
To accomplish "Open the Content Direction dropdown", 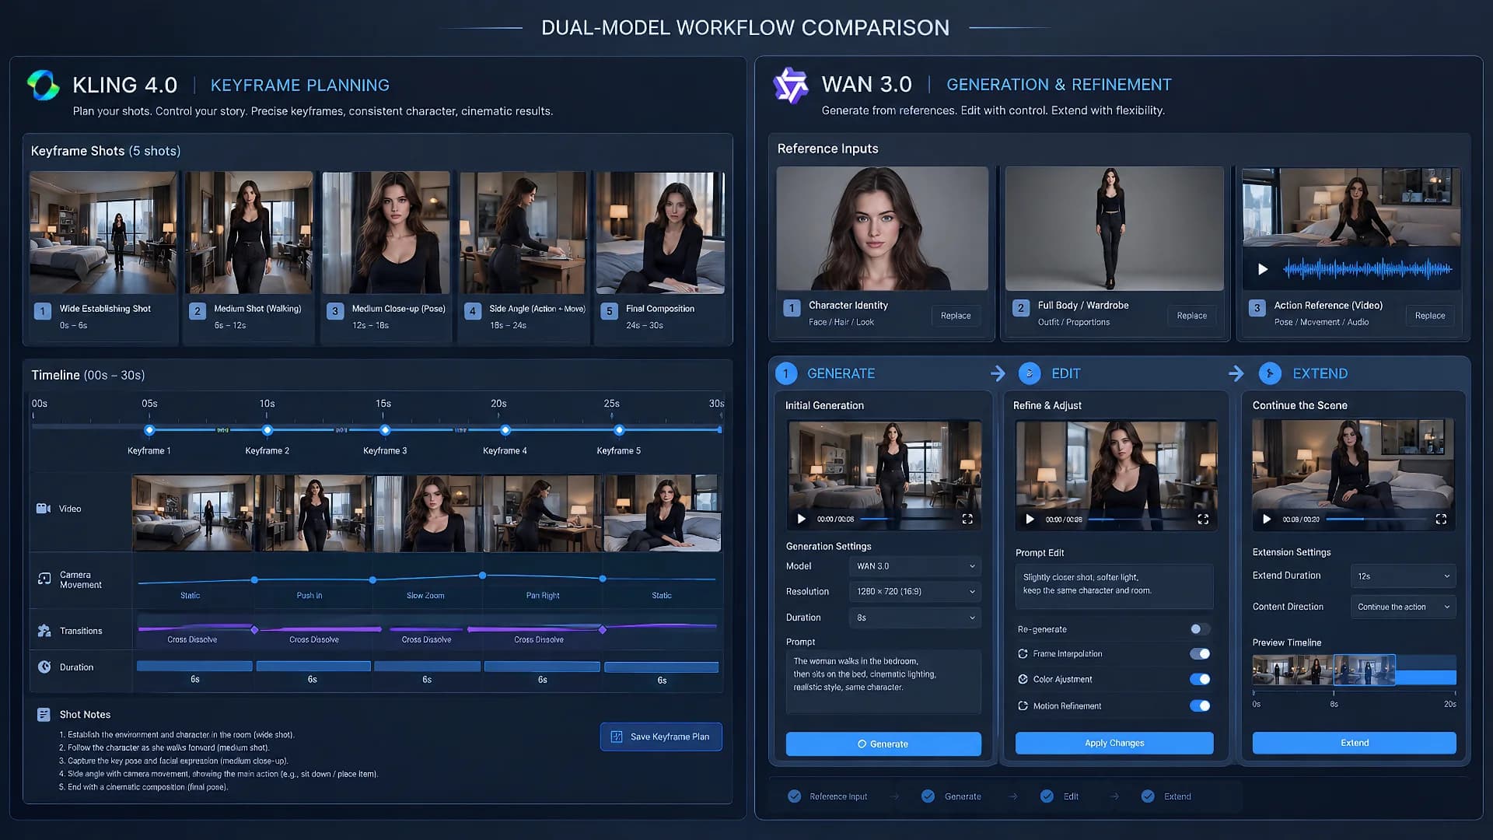I will pos(1403,607).
